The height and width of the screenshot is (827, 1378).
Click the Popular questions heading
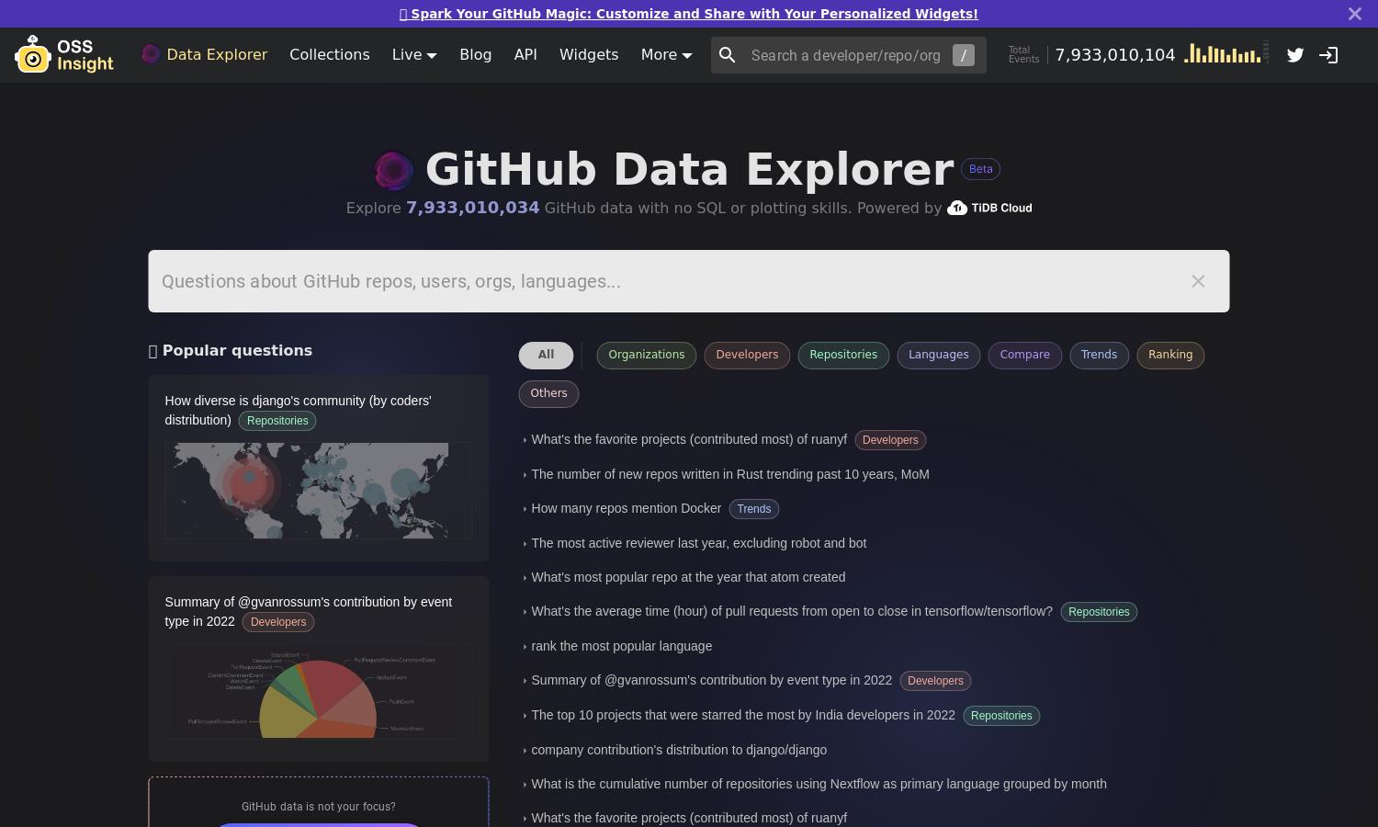[231, 350]
